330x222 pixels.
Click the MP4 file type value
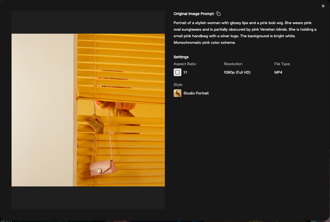coord(278,72)
